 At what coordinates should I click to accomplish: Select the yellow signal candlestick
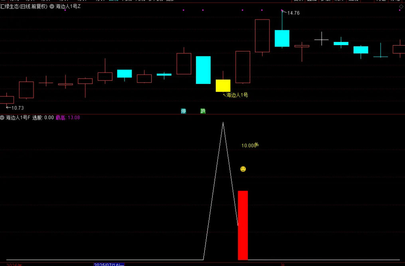coord(223,85)
